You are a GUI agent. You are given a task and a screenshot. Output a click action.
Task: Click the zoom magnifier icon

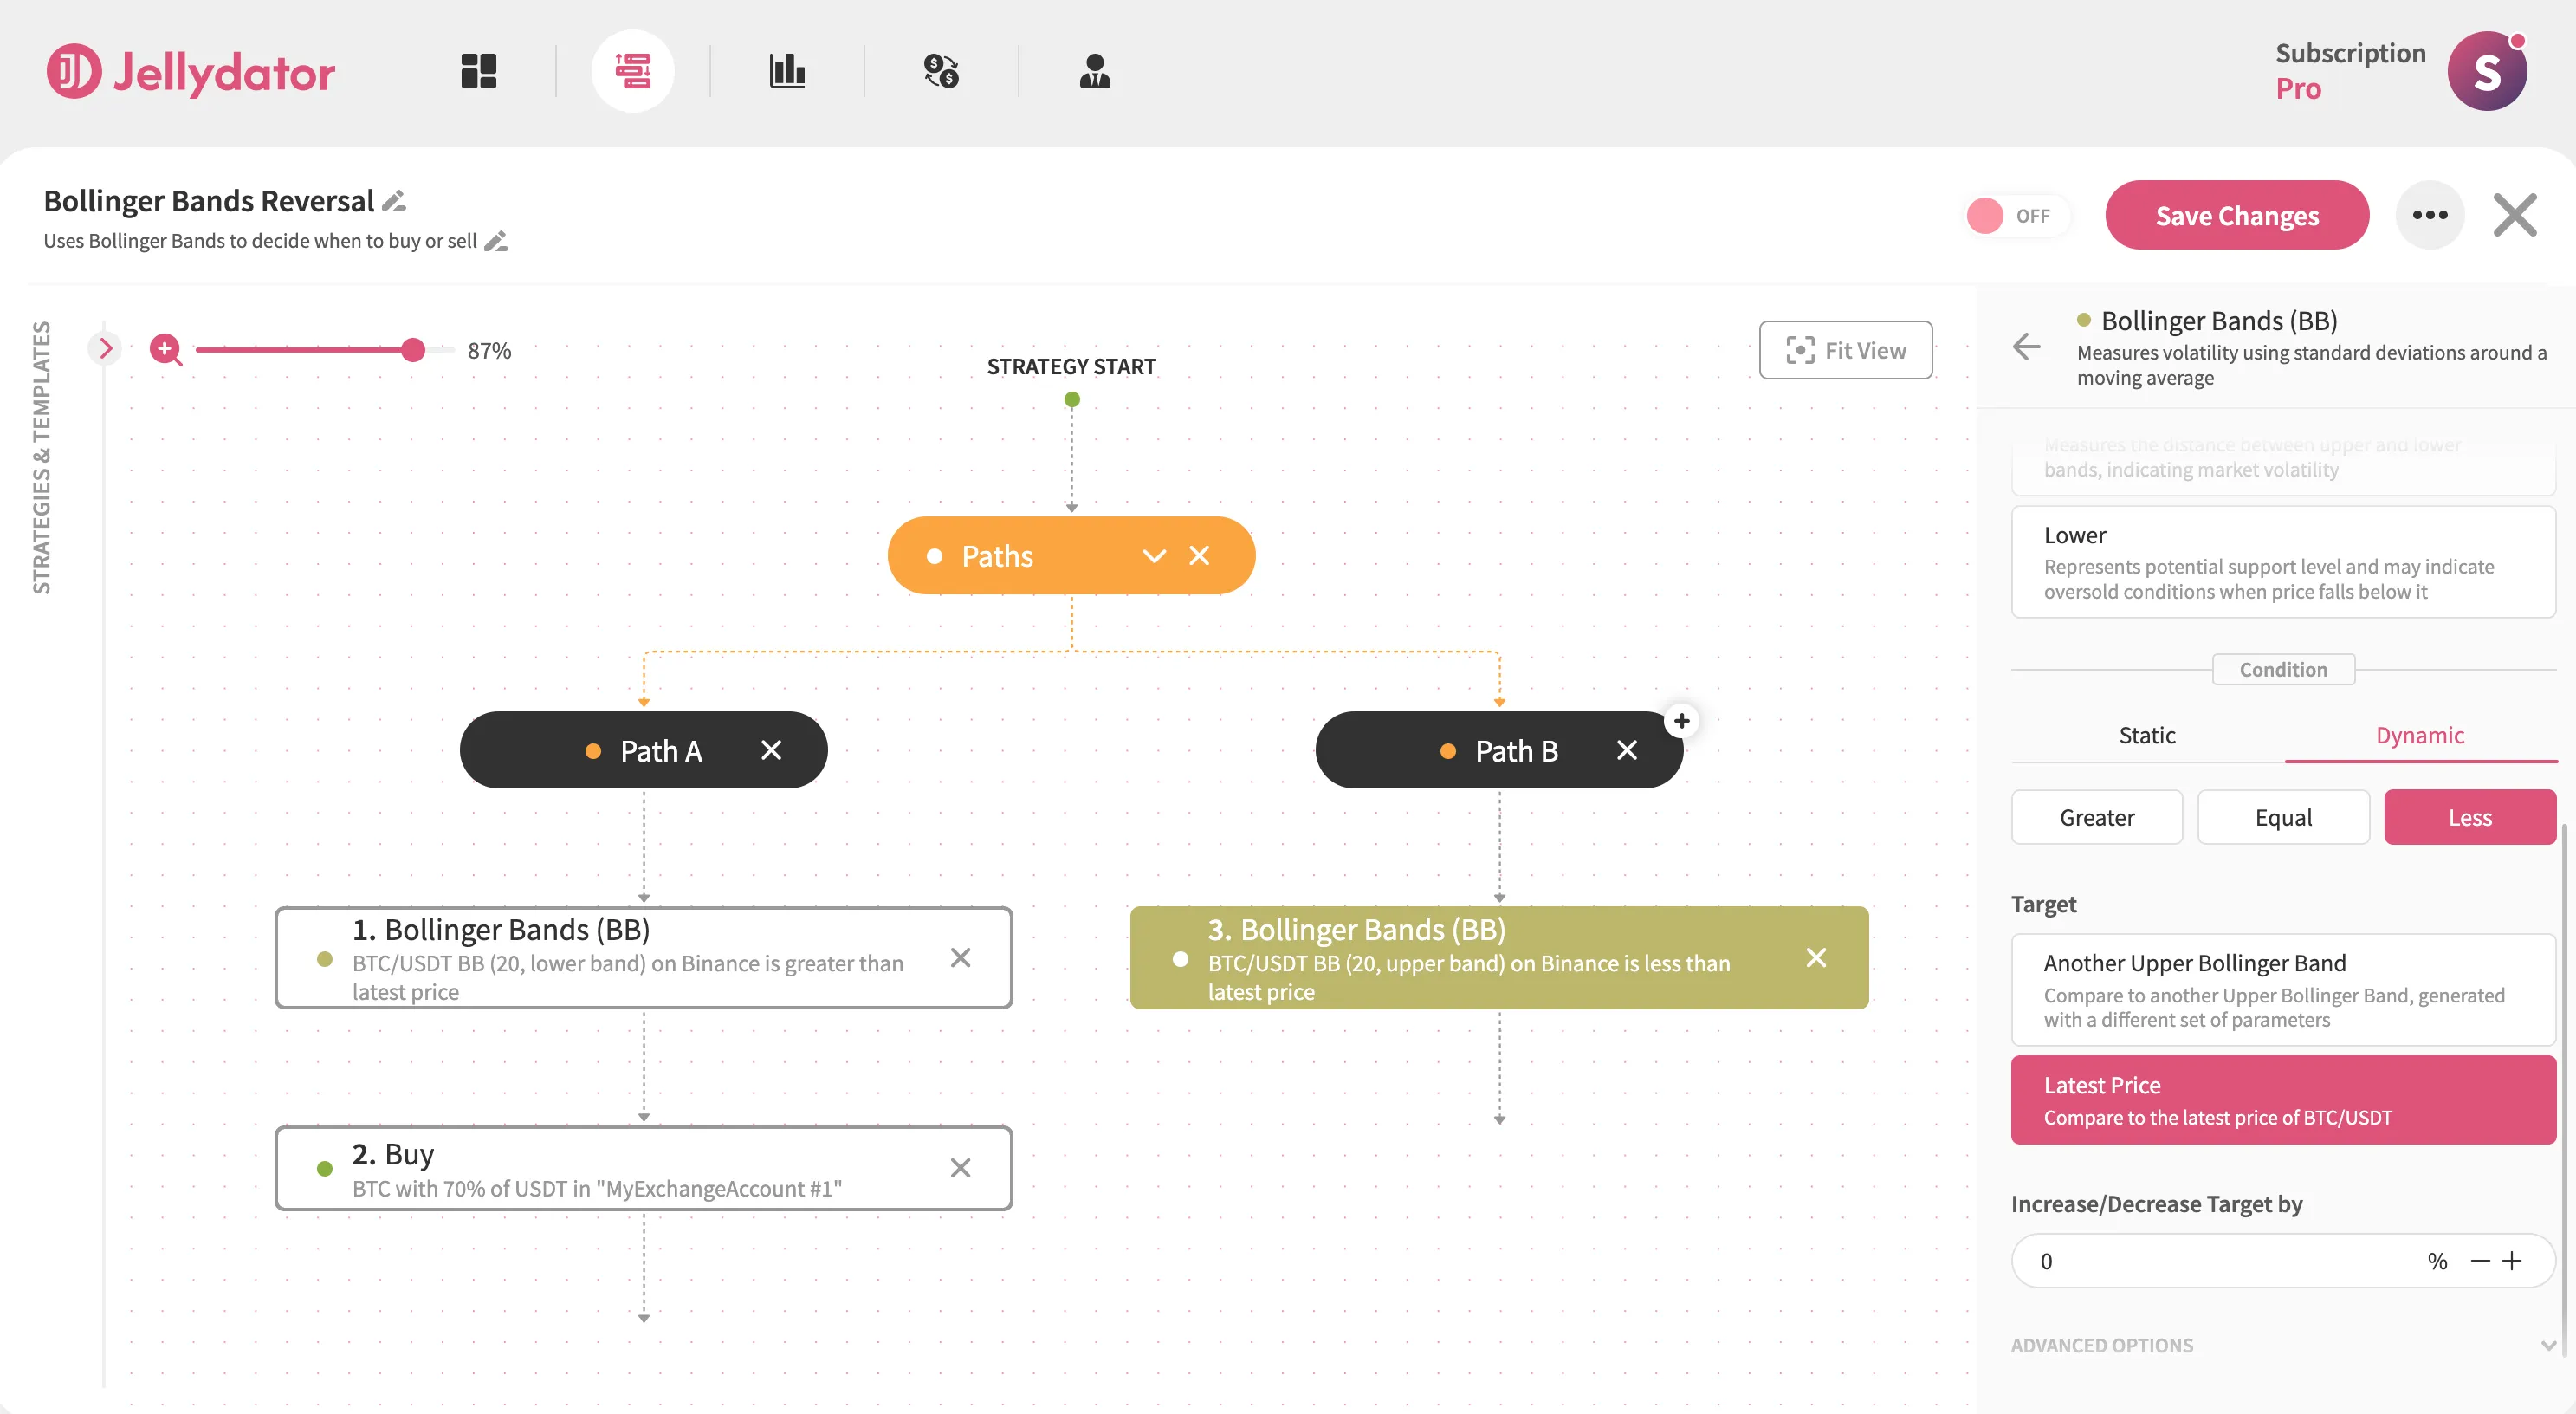[165, 350]
